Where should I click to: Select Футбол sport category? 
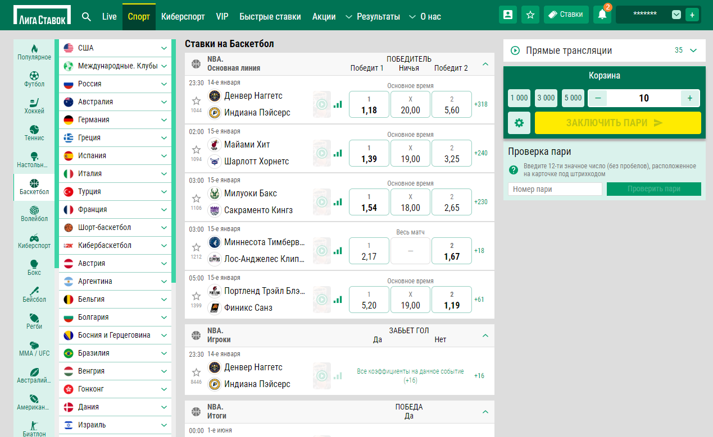click(34, 80)
